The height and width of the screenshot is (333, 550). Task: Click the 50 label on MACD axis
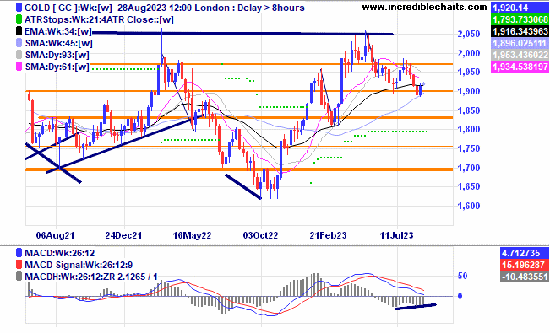pyautogui.click(x=462, y=276)
